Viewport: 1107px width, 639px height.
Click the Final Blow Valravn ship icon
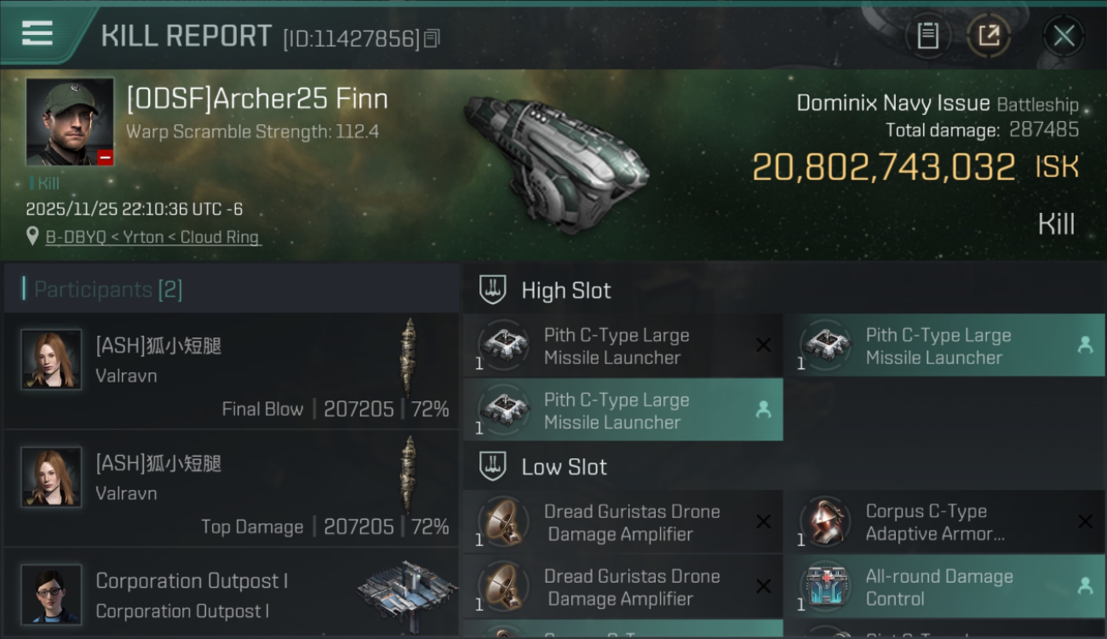tap(410, 356)
